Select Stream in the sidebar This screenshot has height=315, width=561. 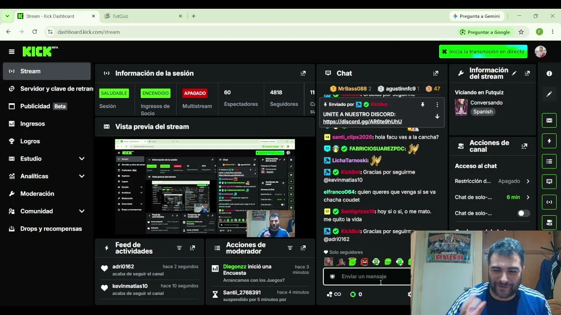tap(47, 71)
